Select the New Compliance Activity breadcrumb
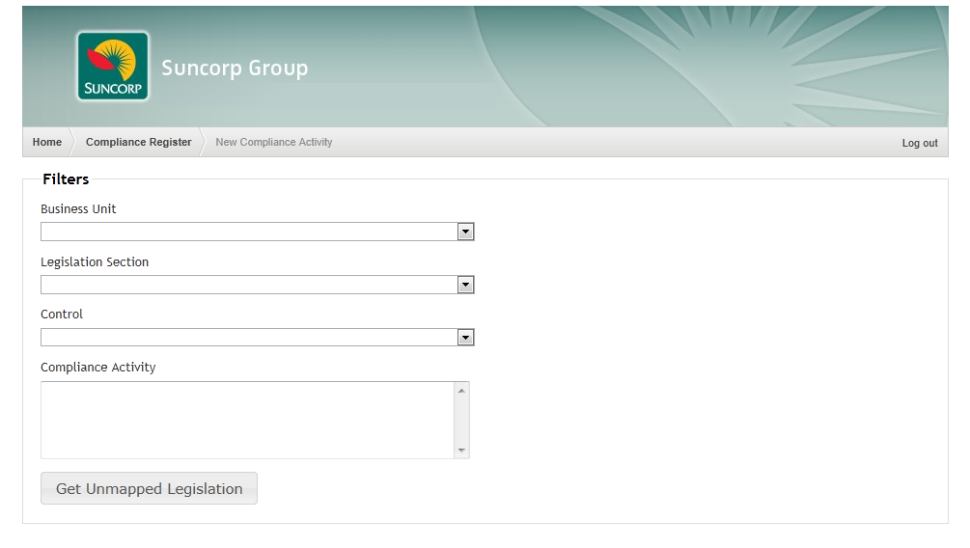This screenshot has width=970, height=548. pos(273,142)
